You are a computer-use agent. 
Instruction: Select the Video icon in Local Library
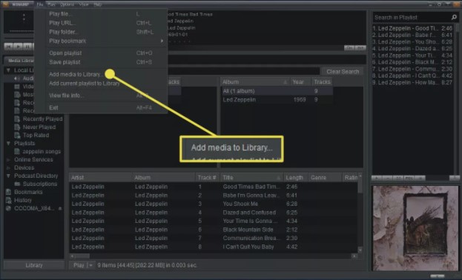(x=17, y=87)
